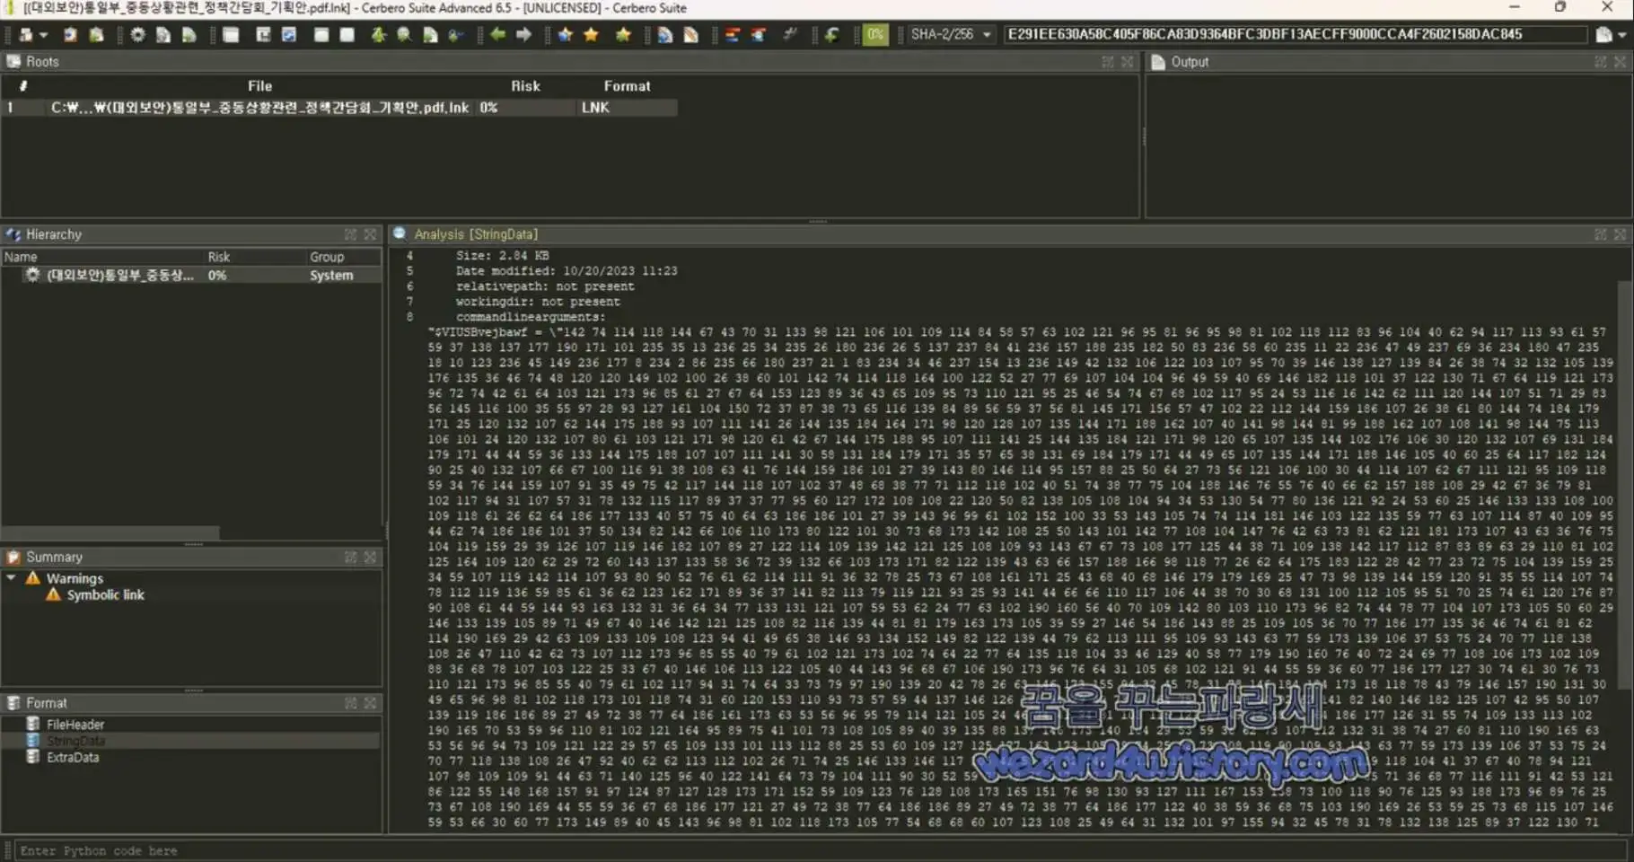Image resolution: width=1634 pixels, height=862 pixels.
Task: Close the Hierarchy panel
Action: click(370, 233)
